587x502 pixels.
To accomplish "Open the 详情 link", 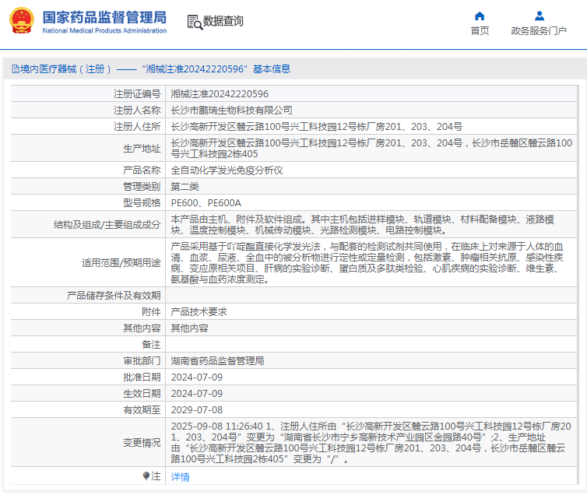I will point(180,477).
